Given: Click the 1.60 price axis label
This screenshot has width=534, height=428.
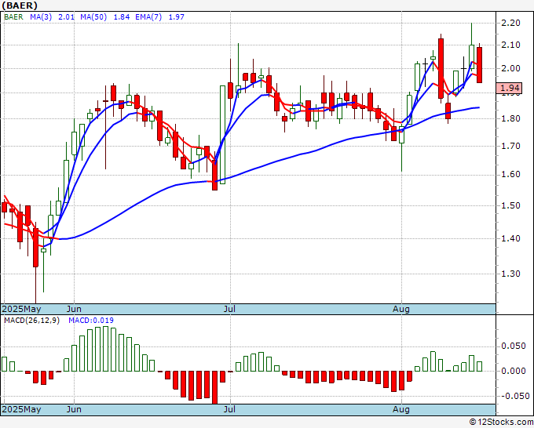Looking at the screenshot, I should point(511,174).
